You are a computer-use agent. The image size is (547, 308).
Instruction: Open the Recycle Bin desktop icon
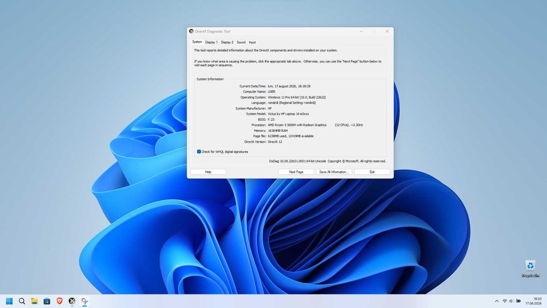pyautogui.click(x=530, y=268)
